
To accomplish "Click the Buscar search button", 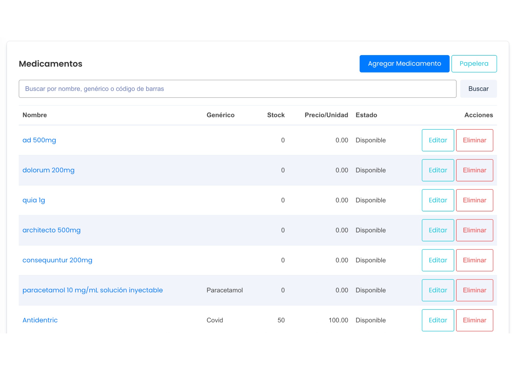I will [478, 89].
